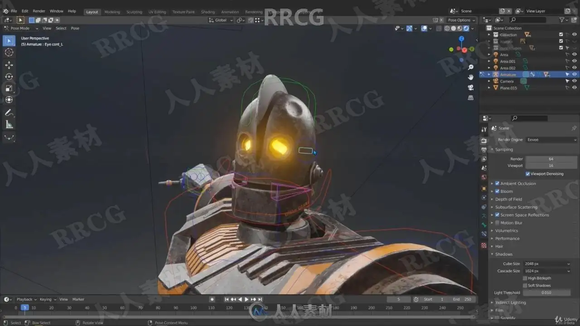Select the Scale tool

tap(9, 88)
